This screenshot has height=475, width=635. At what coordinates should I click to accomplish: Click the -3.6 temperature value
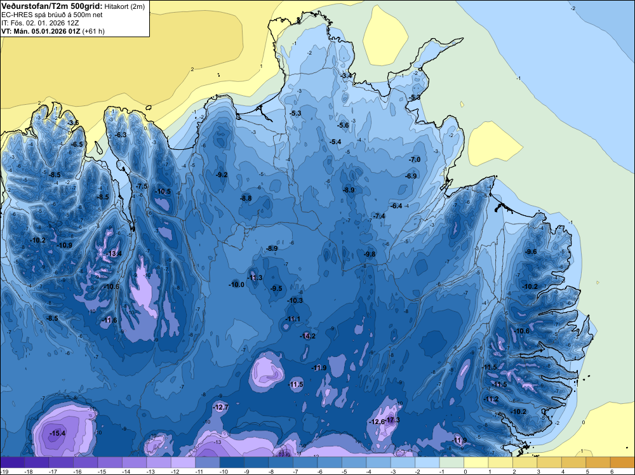pos(73,123)
